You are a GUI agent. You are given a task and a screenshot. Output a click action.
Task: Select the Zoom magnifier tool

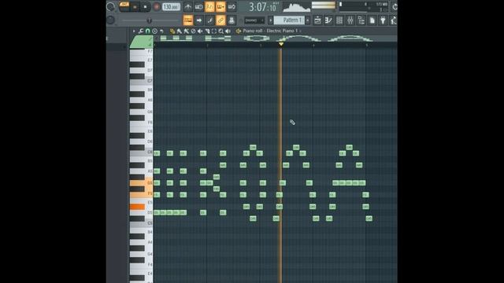(x=221, y=31)
